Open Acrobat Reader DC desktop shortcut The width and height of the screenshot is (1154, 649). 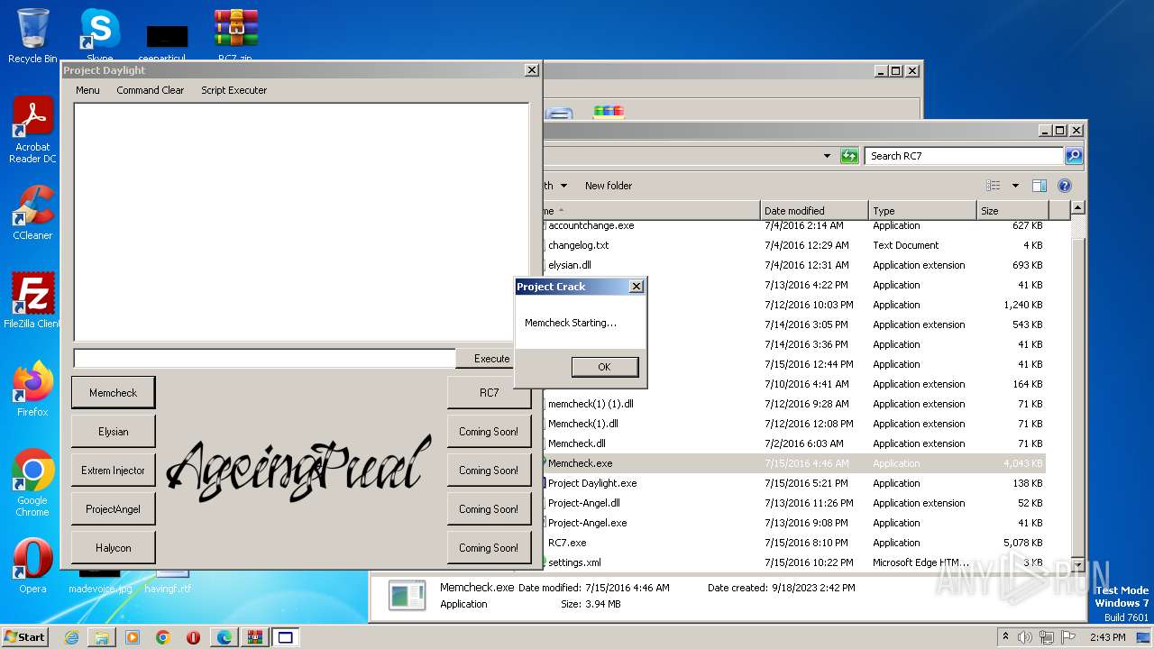pos(32,130)
